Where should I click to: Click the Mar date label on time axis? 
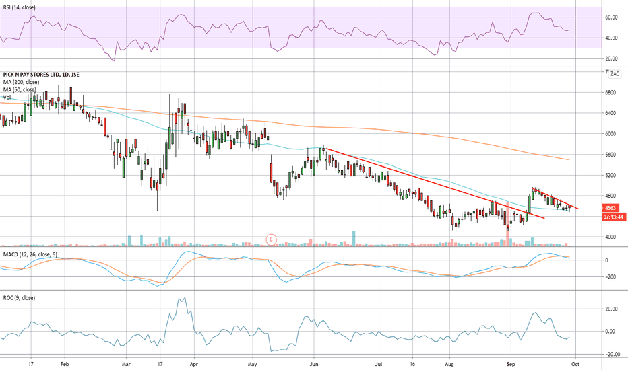[x=126, y=365]
